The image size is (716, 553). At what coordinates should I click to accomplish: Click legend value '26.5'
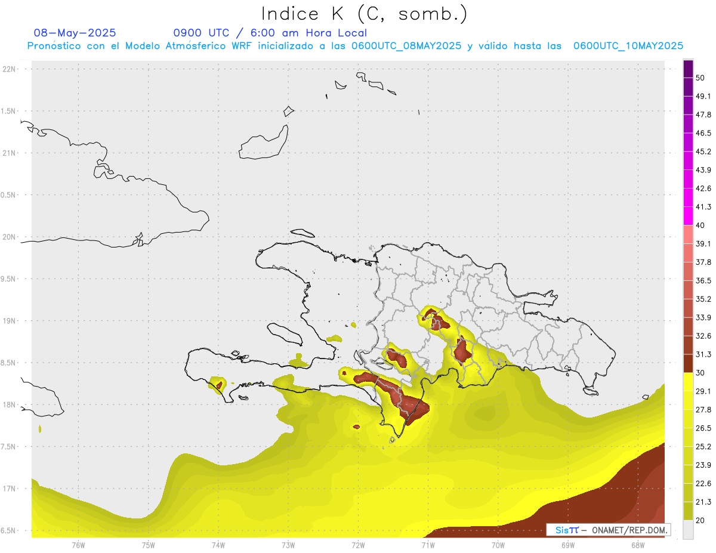click(x=703, y=428)
